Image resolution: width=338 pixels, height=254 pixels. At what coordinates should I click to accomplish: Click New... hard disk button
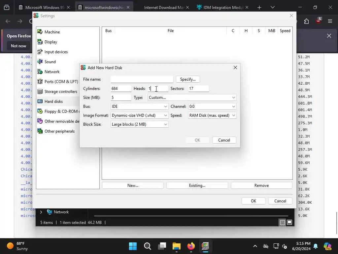[x=133, y=186]
